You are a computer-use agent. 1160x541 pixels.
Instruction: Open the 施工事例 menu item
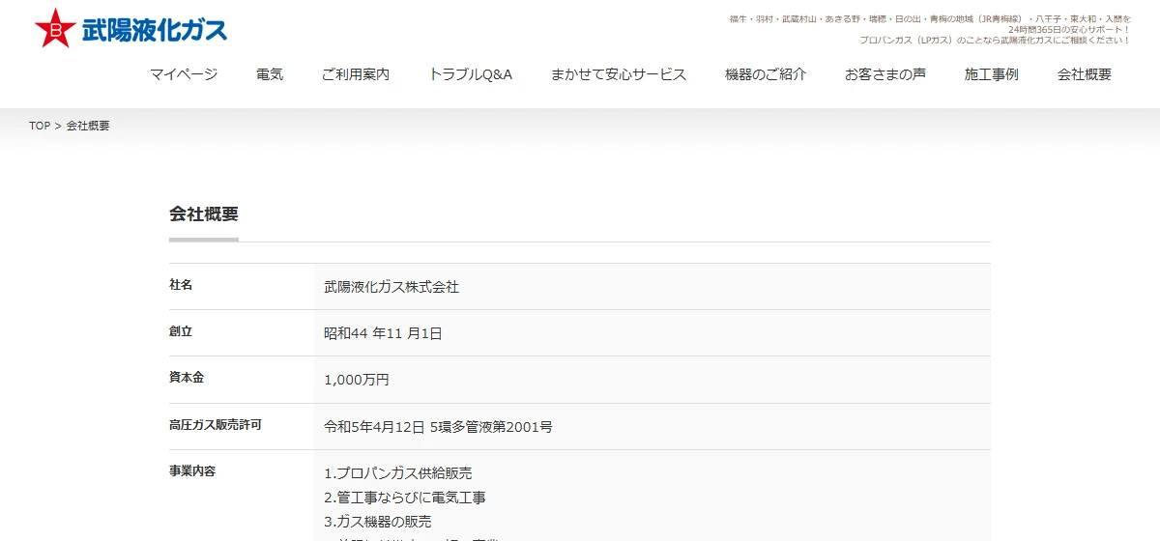click(992, 74)
